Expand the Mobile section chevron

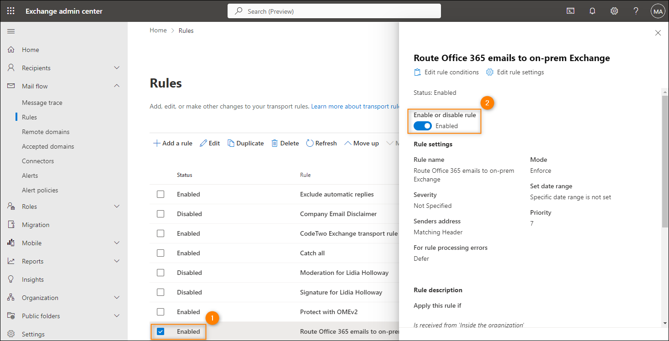click(117, 243)
